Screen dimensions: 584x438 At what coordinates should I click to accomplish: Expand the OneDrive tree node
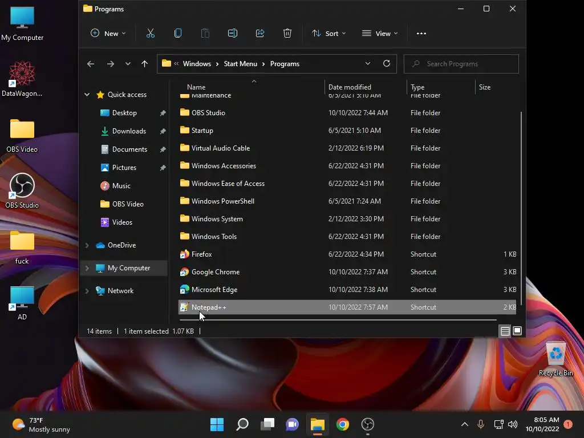(87, 245)
